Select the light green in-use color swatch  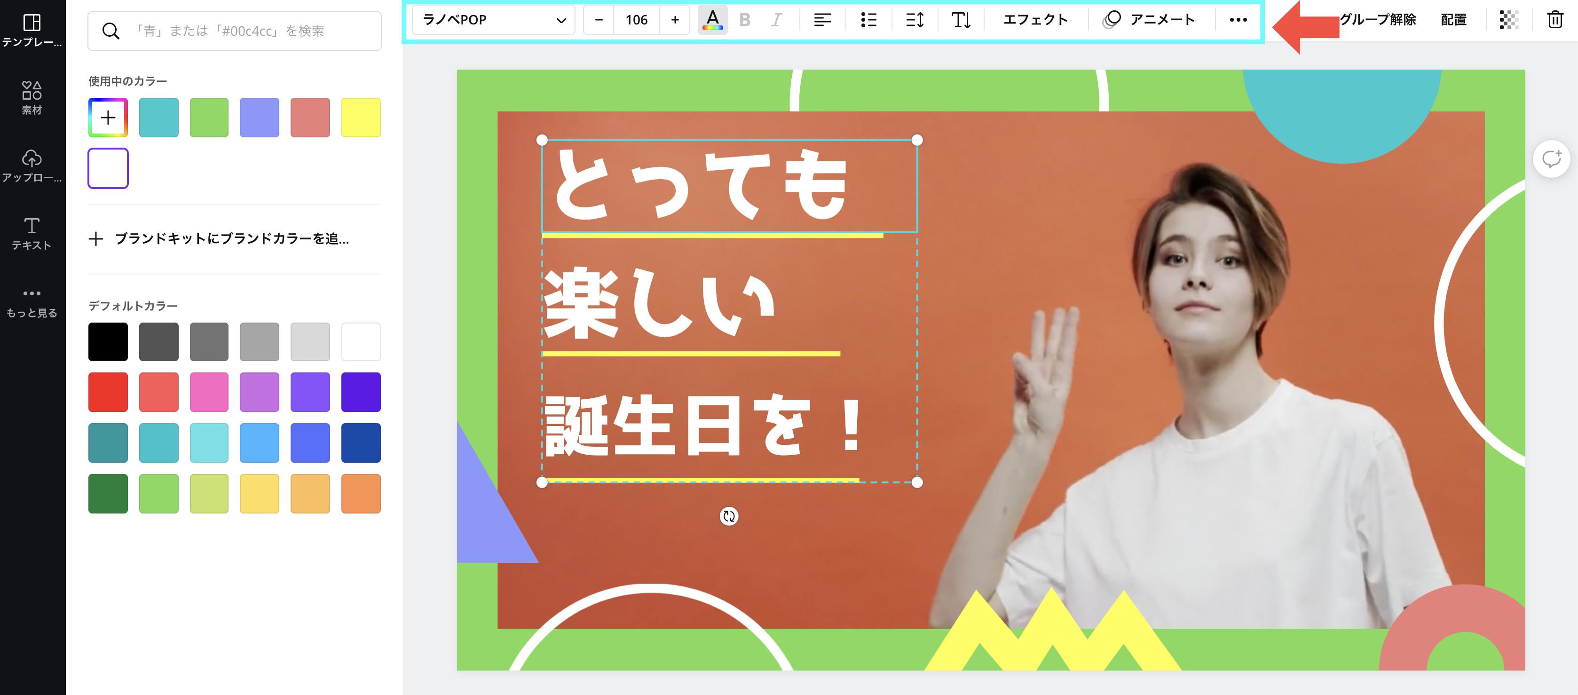[209, 117]
